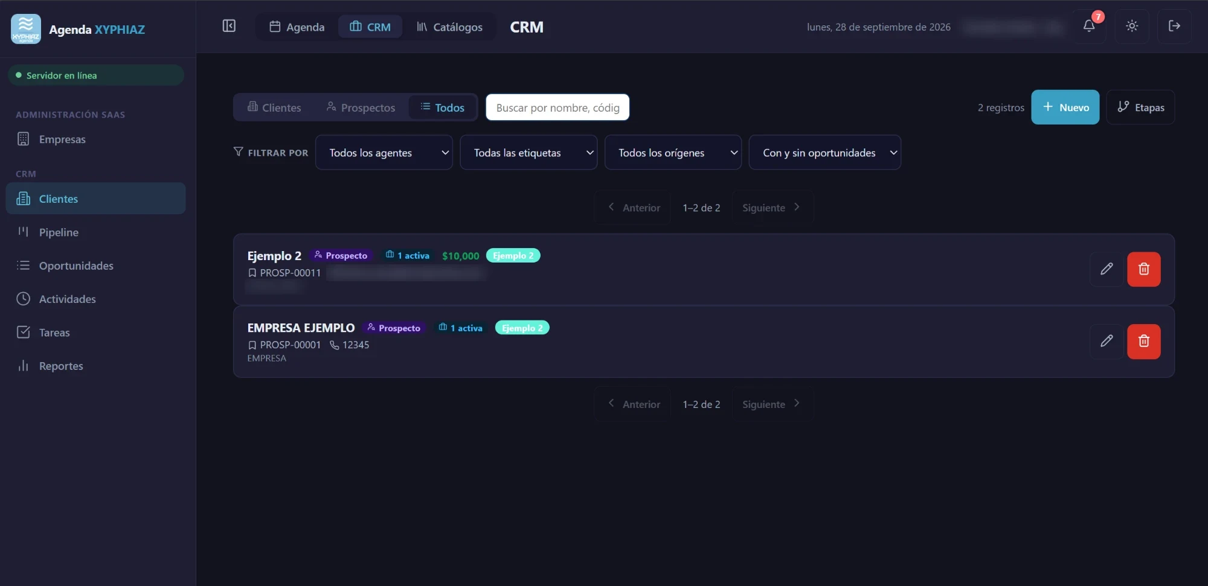Click the $10,000 amount on Ejemplo 2
Image resolution: width=1208 pixels, height=586 pixels.
pyautogui.click(x=460, y=256)
